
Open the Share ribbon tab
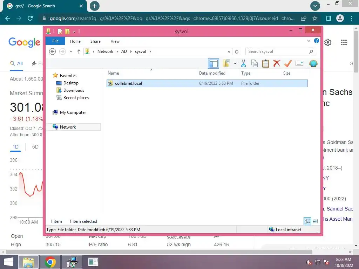[95, 41]
